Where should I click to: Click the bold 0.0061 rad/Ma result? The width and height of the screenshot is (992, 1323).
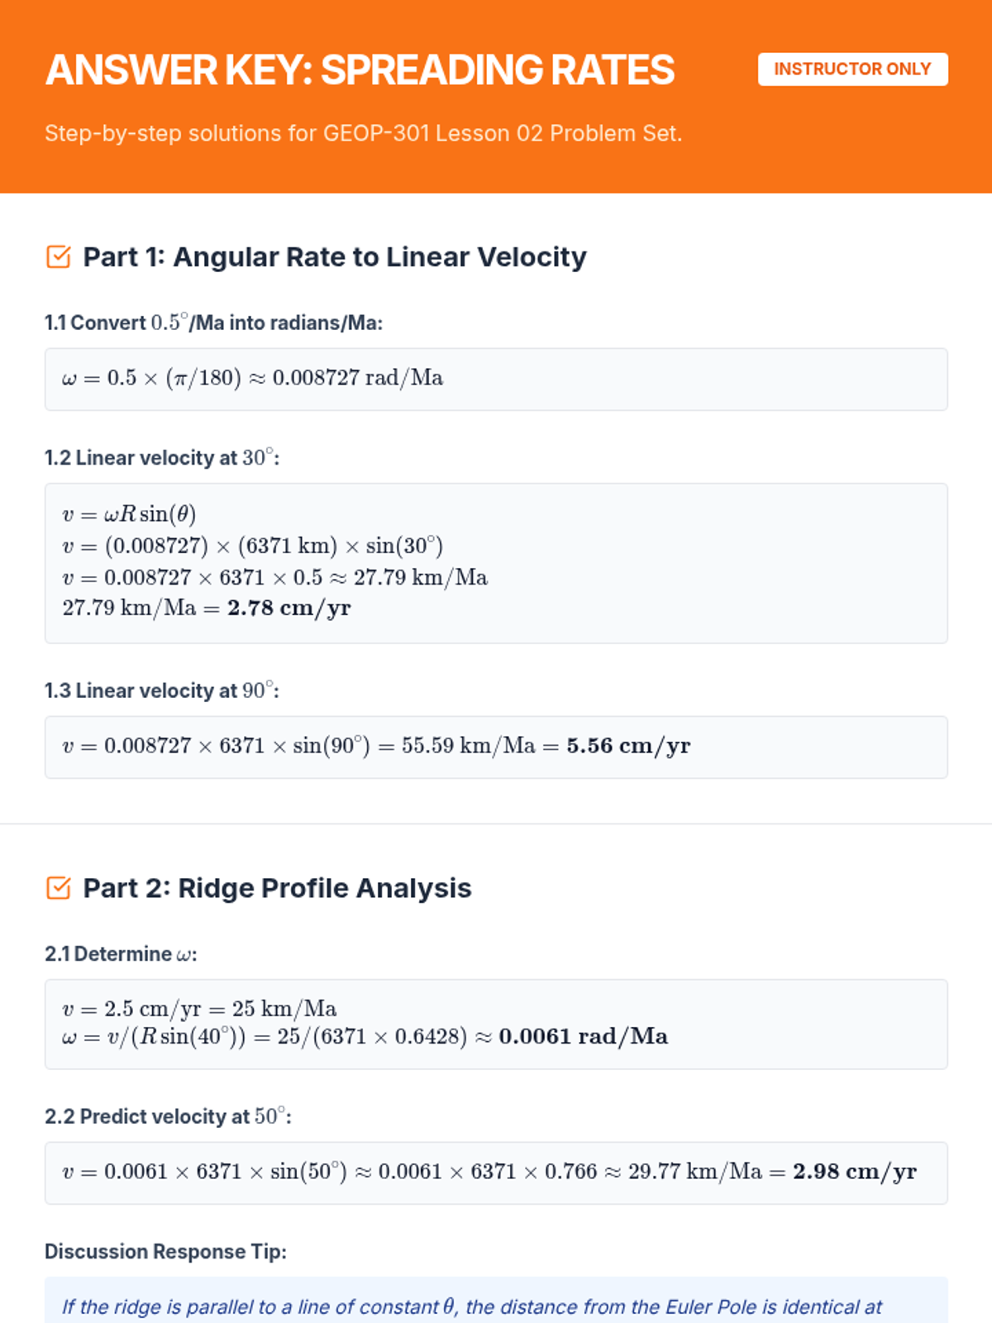coord(583,1037)
